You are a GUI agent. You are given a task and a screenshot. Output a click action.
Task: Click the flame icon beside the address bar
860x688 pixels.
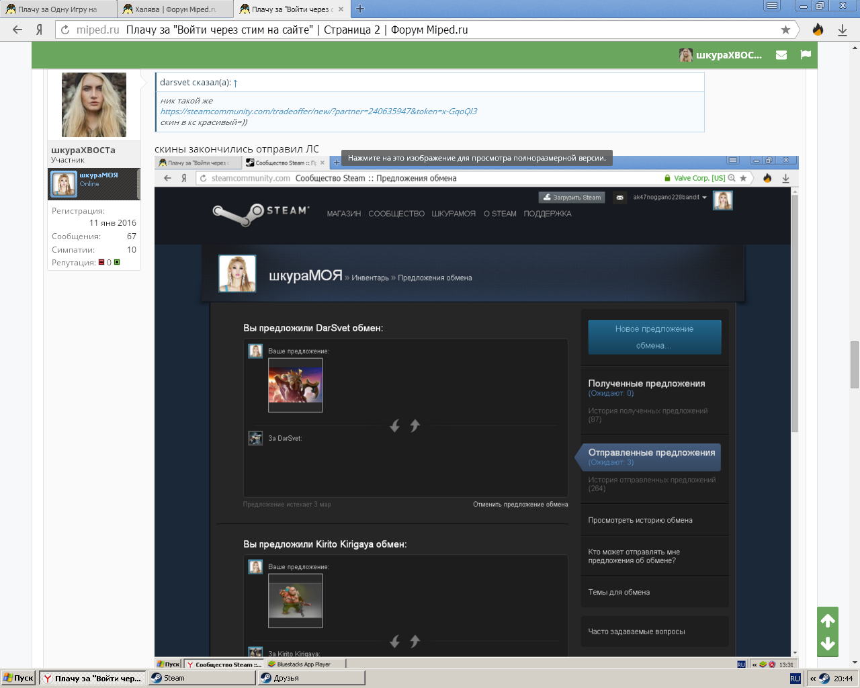pos(818,30)
